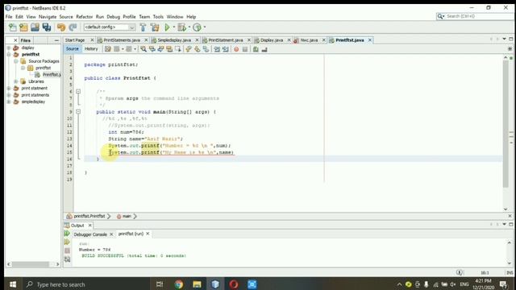Switch to the PrintStatment.java tab
The width and height of the screenshot is (516, 290).
point(226,40)
